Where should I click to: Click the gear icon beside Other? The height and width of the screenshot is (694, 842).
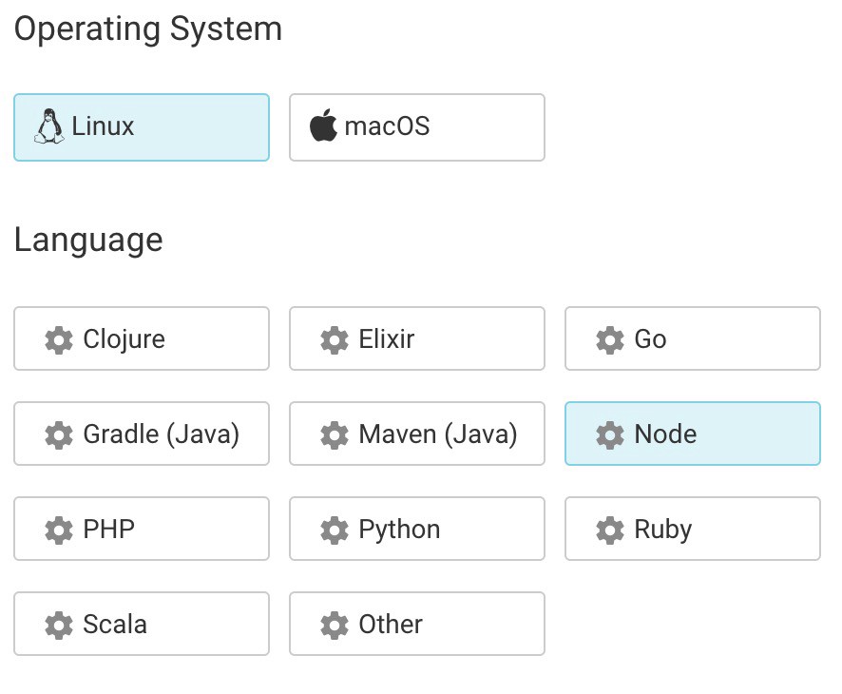335,625
